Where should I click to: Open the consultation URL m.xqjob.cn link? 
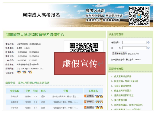(x=30, y=69)
